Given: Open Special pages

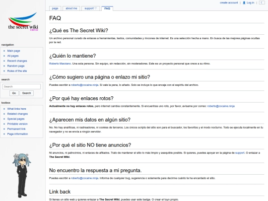Looking at the screenshot, I should [16, 119].
